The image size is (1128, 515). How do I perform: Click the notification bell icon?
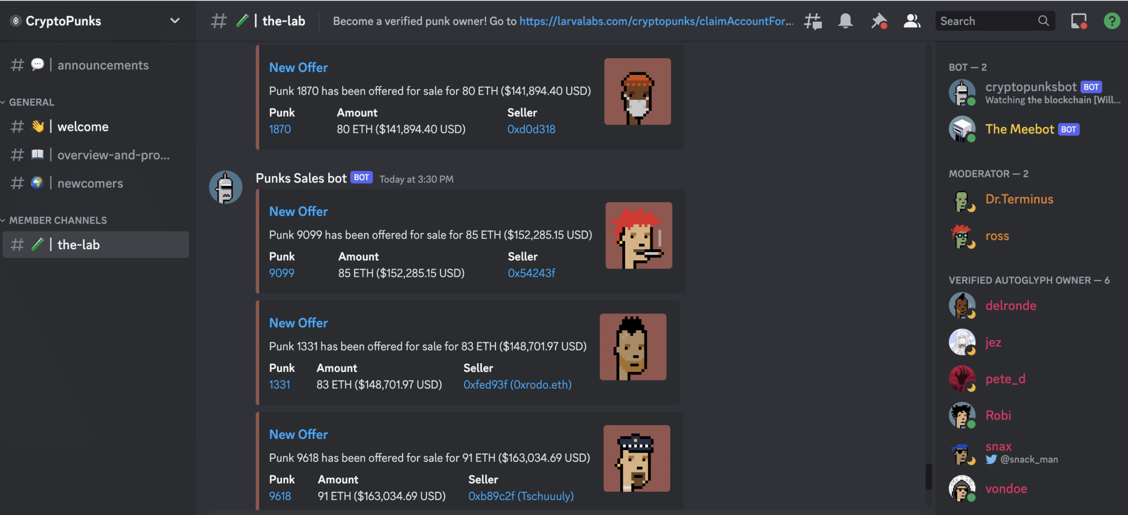[845, 19]
